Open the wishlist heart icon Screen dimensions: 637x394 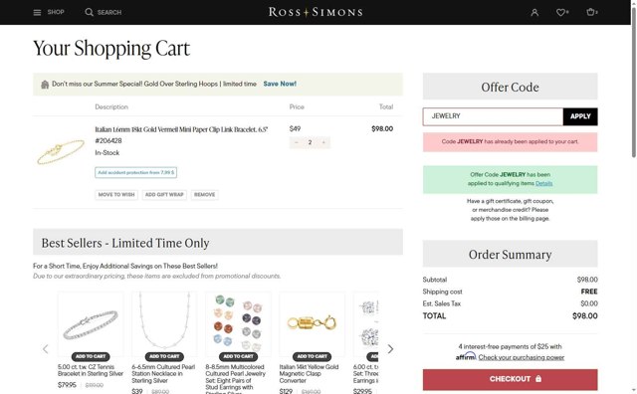(x=560, y=12)
